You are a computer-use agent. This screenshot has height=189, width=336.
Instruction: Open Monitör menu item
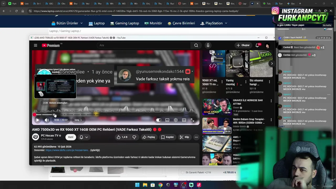coord(153,23)
